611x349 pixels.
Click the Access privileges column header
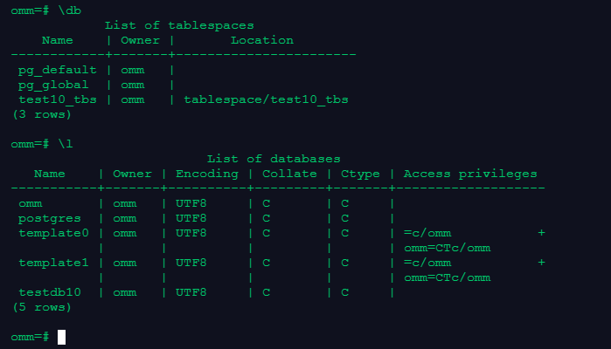(470, 174)
